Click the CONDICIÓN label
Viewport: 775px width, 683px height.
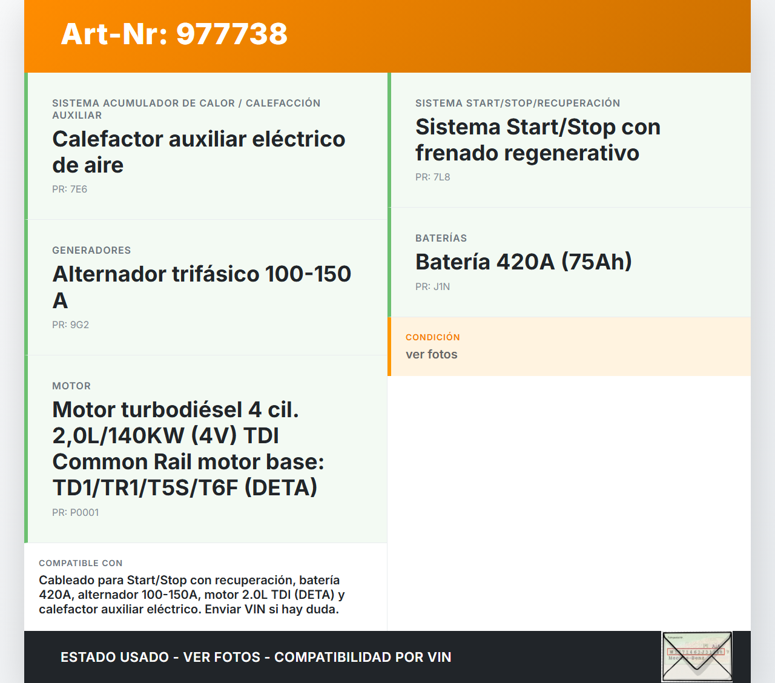coord(433,337)
